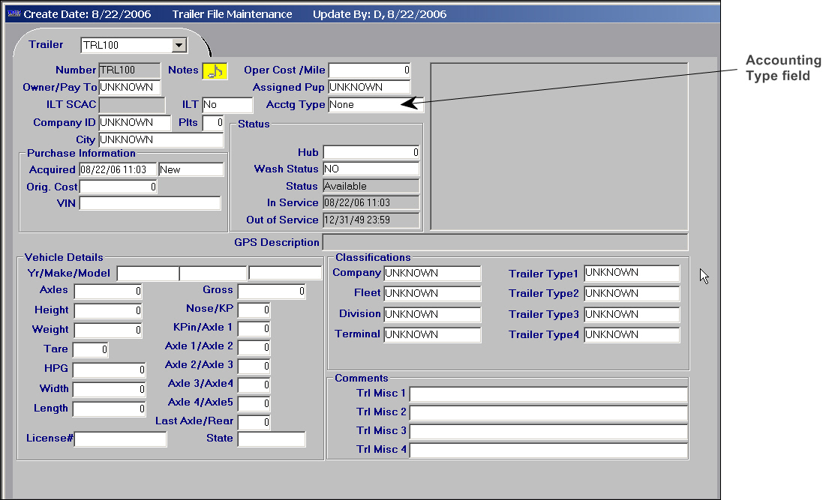Click the Axle 4/Axle5 field
This screenshot has width=832, height=500.
point(254,403)
